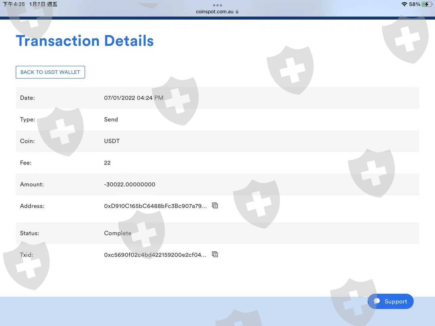Image resolution: width=435 pixels, height=326 pixels.
Task: Click the BACK TO USDT WALLET button
Action: click(x=50, y=72)
